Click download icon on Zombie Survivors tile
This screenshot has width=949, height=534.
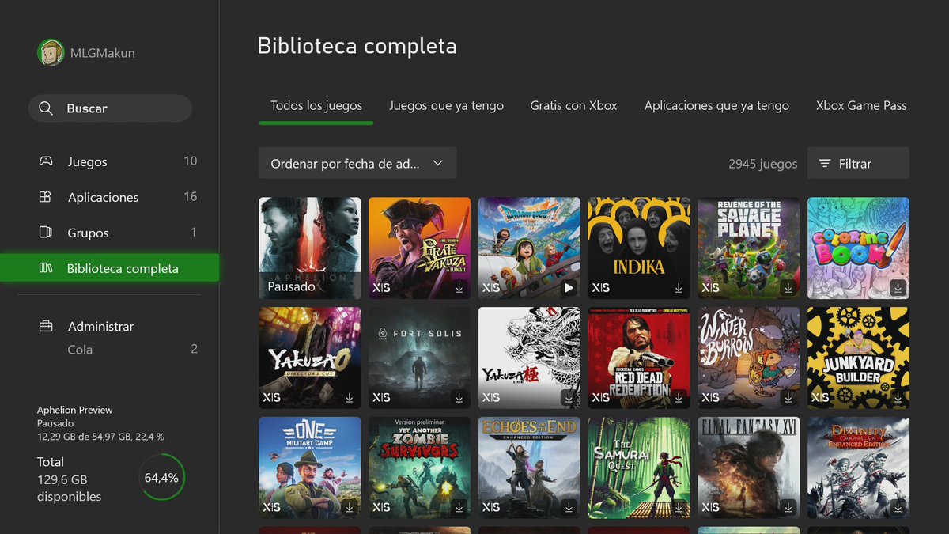(459, 507)
